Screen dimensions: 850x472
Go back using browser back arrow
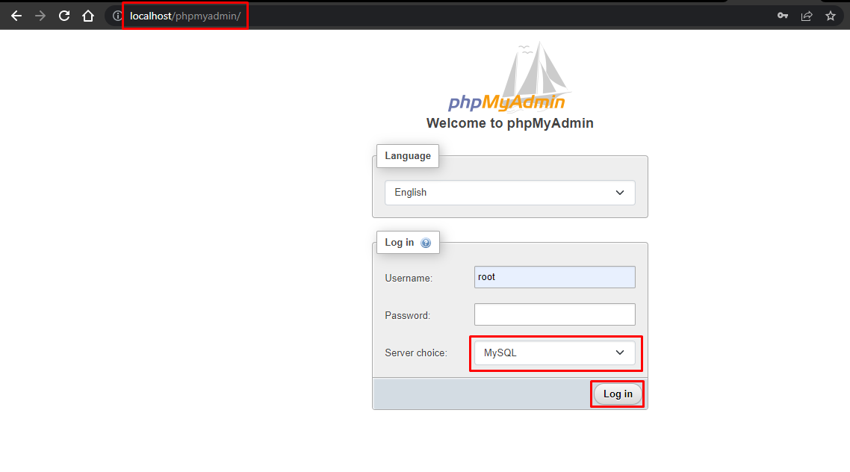16,16
